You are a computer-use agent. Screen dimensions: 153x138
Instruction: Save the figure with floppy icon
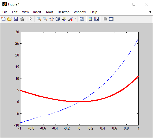pyautogui.click(x=16, y=19)
